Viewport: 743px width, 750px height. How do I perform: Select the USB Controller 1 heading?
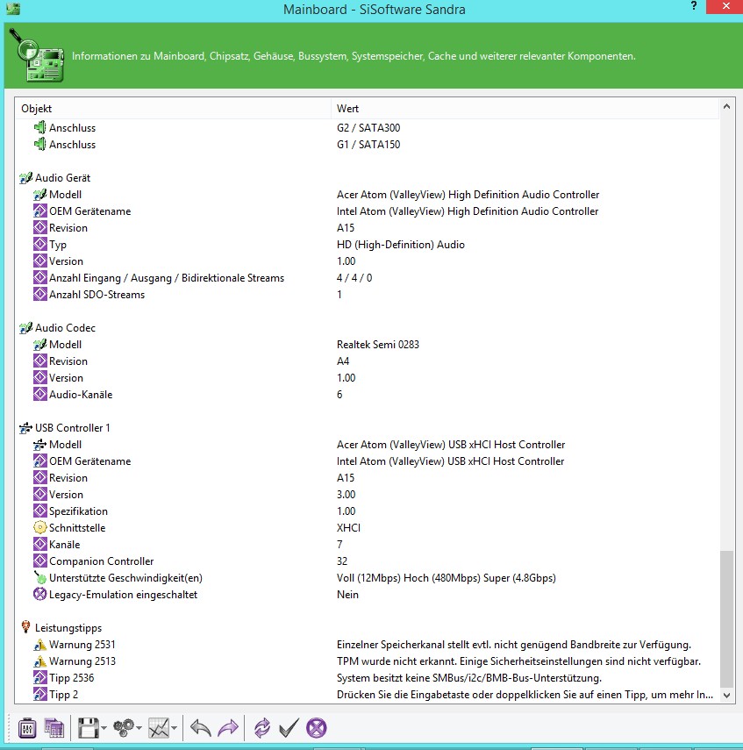pyautogui.click(x=72, y=428)
